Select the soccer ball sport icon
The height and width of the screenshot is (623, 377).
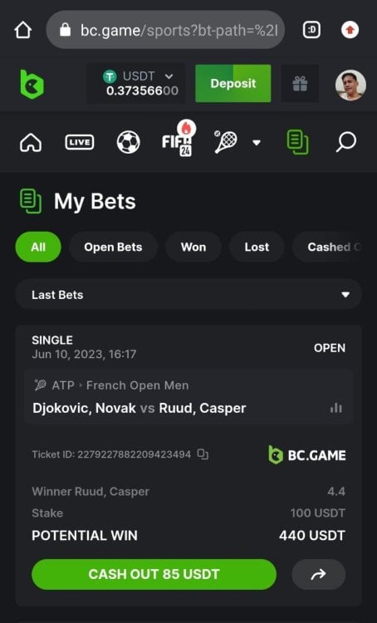(129, 142)
